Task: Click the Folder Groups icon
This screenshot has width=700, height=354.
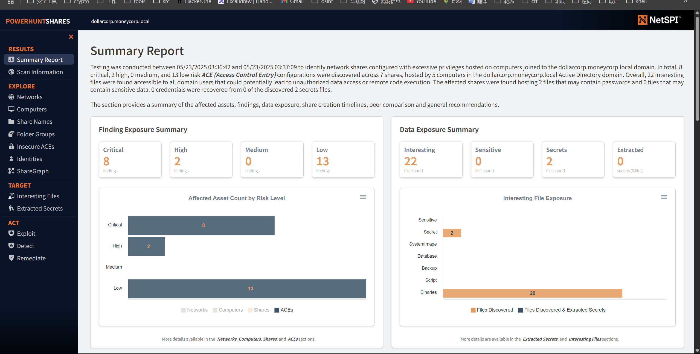Action: point(11,134)
